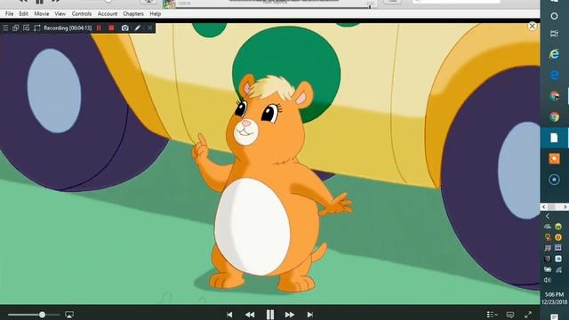Open the View menu
Screen dimensions: 569x320
(x=60, y=14)
